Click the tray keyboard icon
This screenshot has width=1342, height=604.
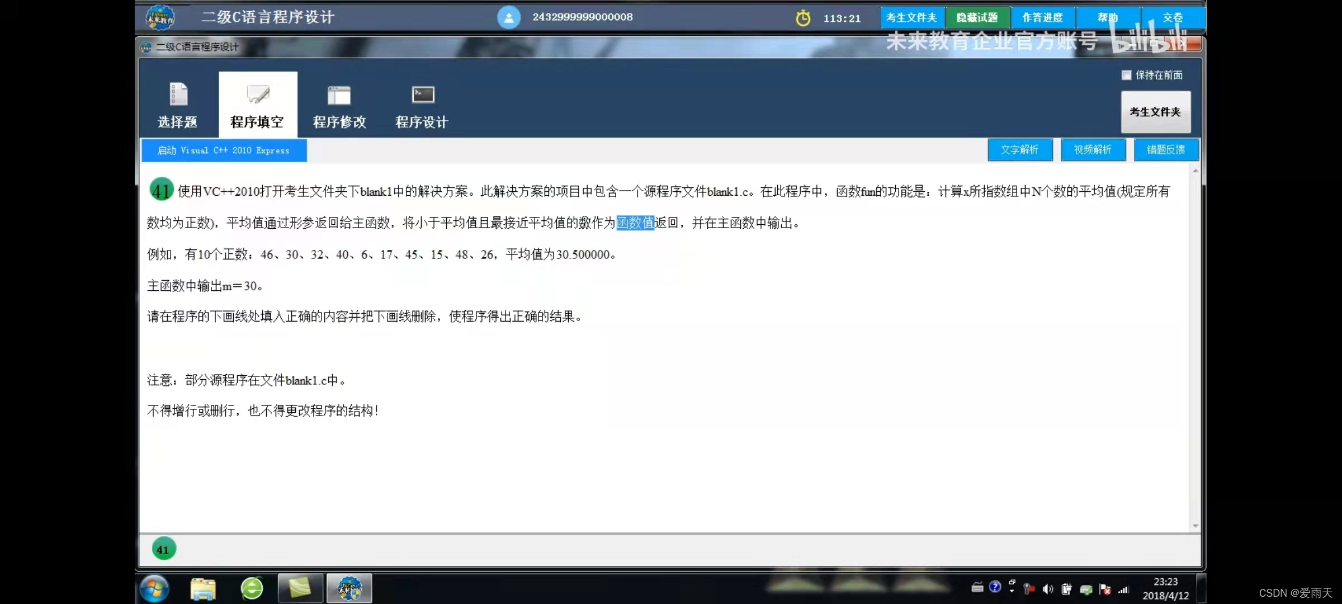[x=977, y=587]
